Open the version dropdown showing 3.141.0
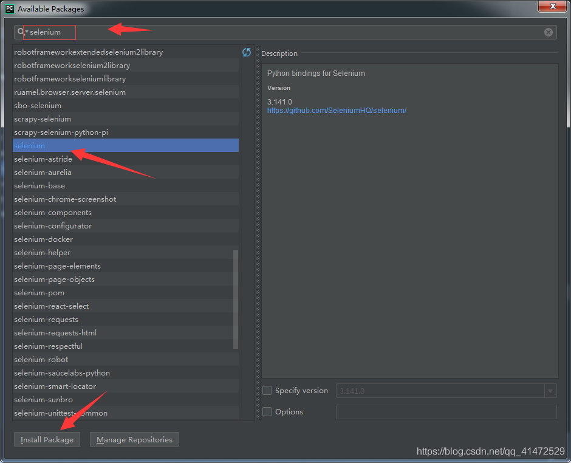The image size is (571, 463). pos(550,391)
